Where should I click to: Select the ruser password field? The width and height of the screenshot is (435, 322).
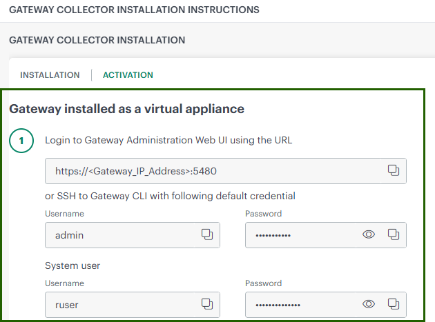300,304
